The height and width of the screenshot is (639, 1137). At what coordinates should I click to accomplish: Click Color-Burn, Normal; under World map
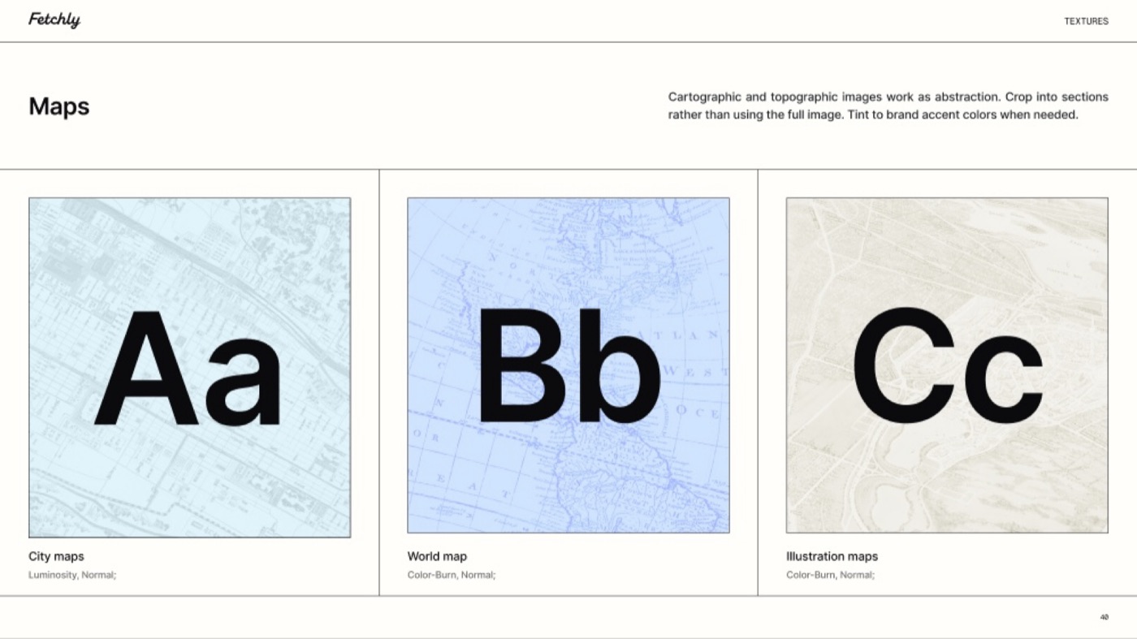click(x=452, y=575)
